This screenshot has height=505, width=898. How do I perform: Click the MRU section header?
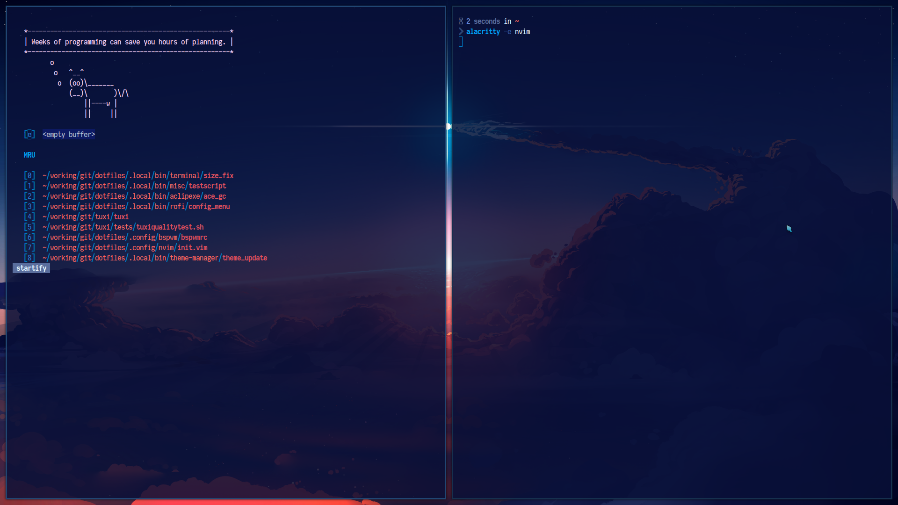point(29,155)
